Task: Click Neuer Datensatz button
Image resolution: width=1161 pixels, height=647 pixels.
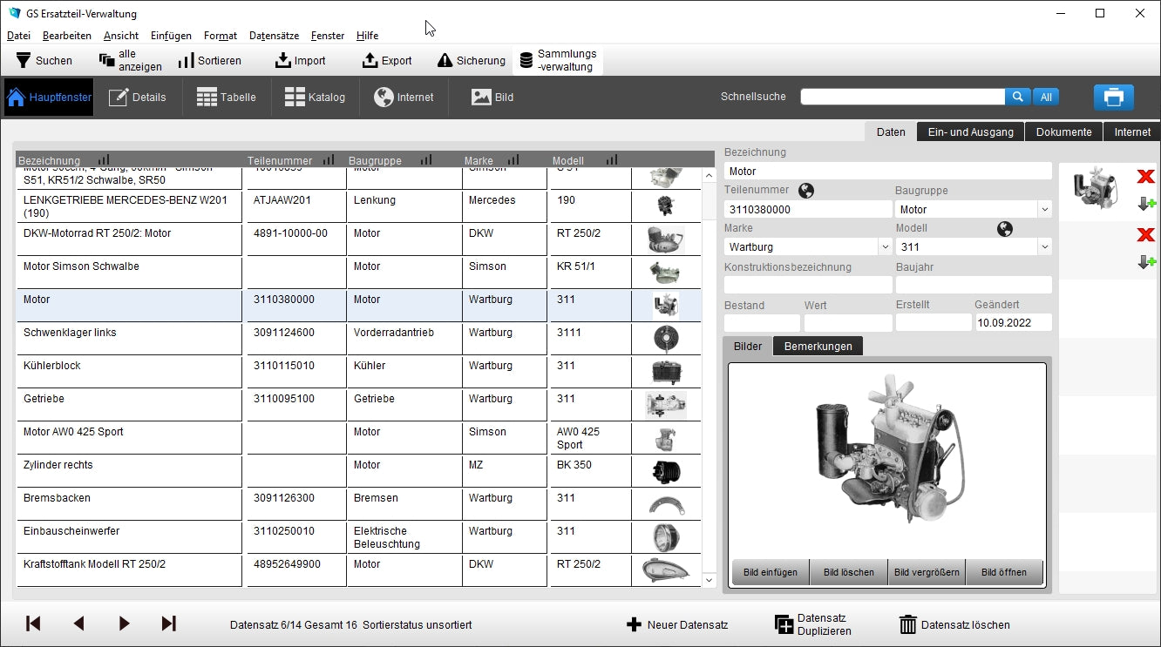Action: 677,624
